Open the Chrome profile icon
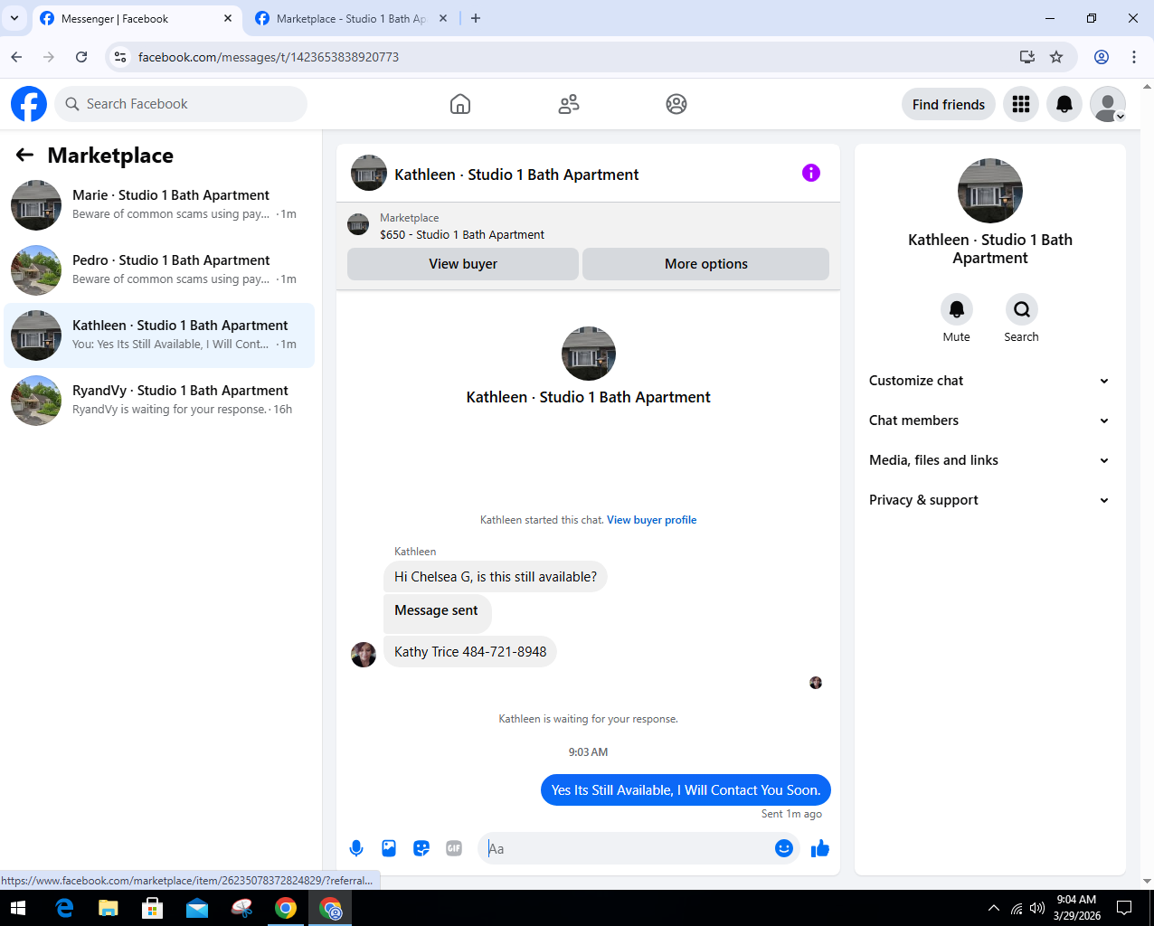The image size is (1154, 926). (1102, 57)
